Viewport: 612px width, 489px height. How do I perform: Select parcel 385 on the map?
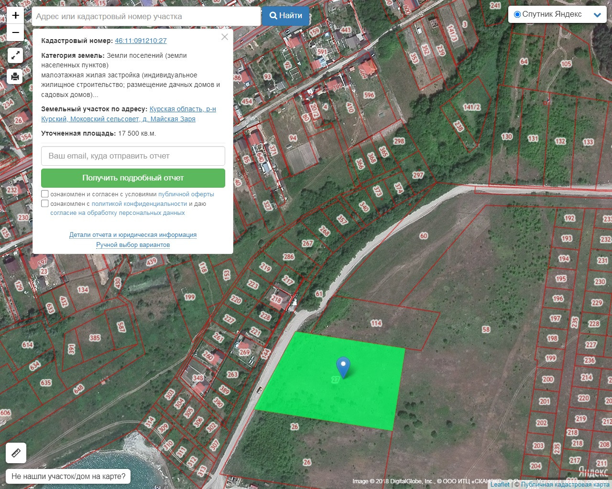[95, 338]
